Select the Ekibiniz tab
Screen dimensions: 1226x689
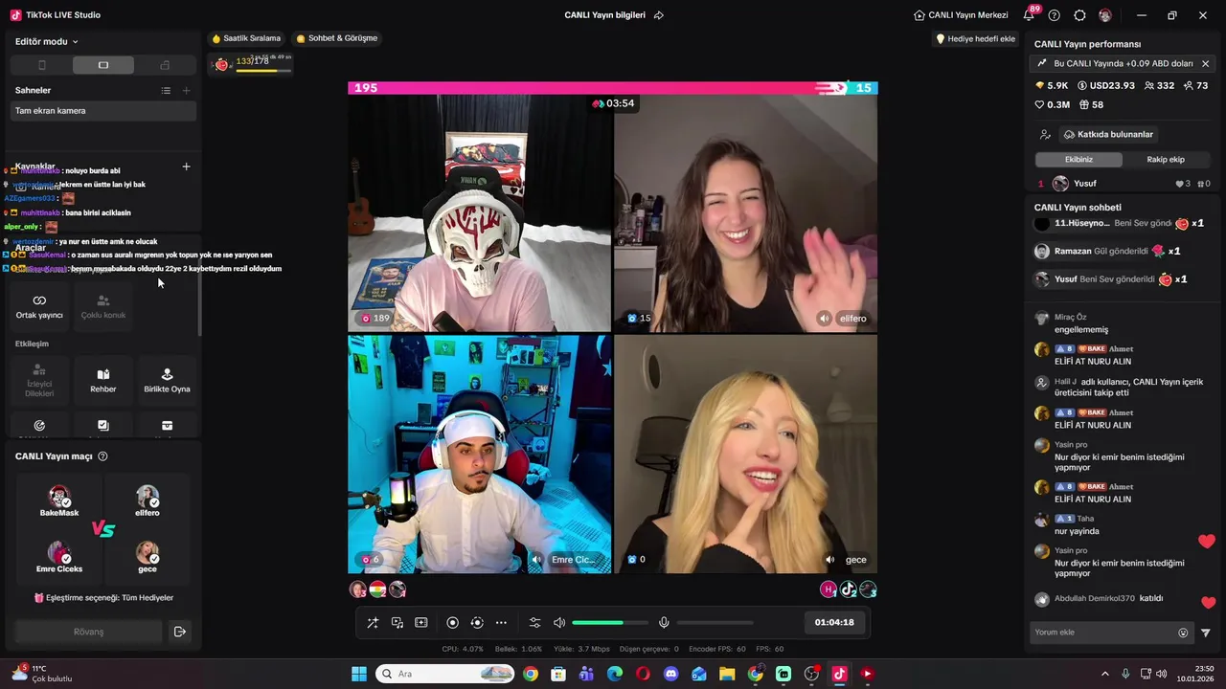(x=1078, y=160)
